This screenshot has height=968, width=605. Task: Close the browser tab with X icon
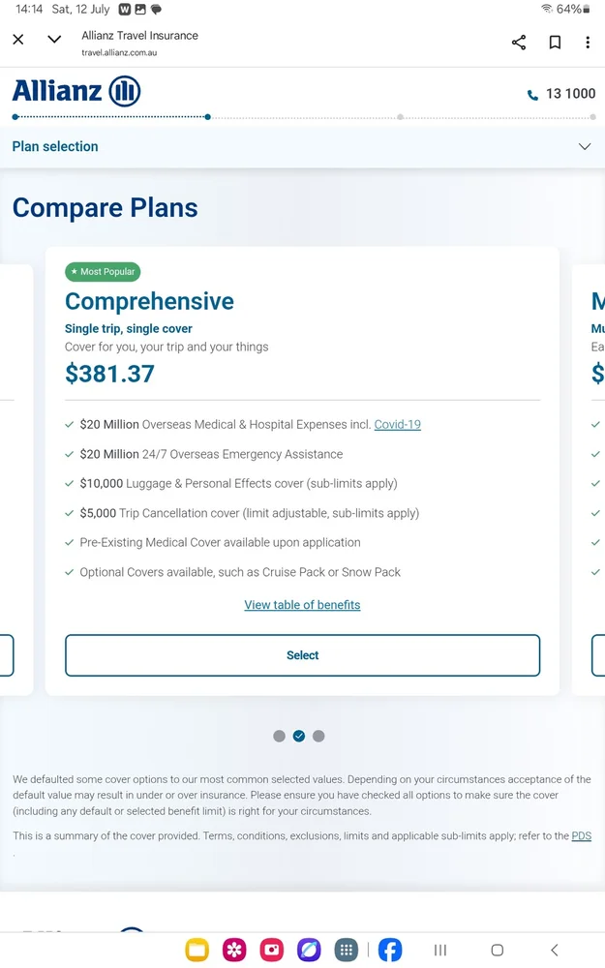click(x=18, y=41)
